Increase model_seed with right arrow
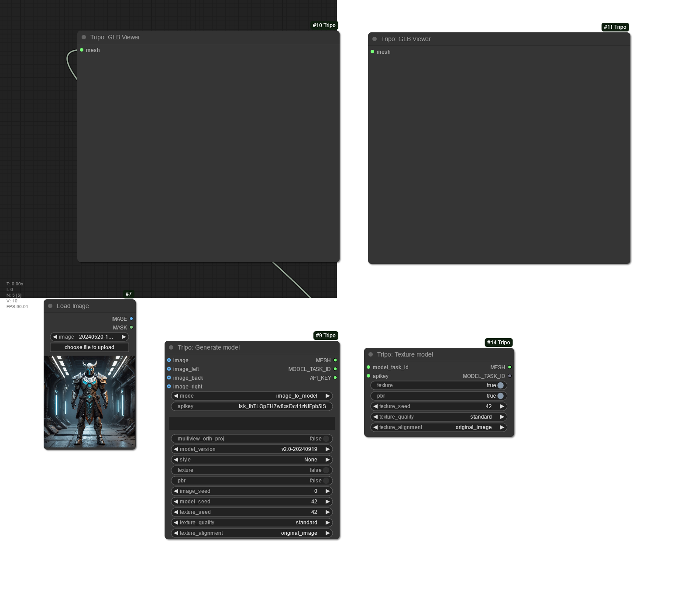The width and height of the screenshot is (674, 596). pos(327,502)
